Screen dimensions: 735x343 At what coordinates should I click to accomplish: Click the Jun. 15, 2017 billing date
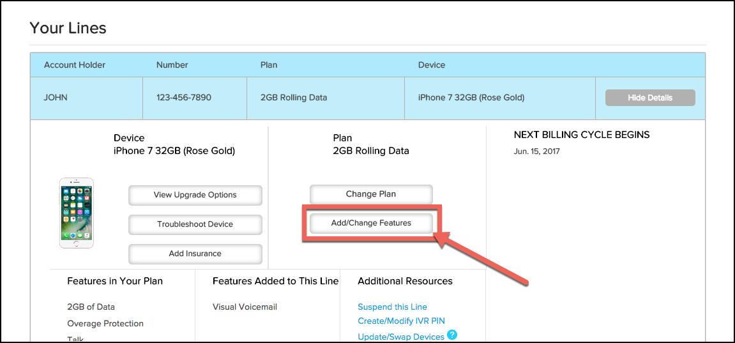click(x=536, y=151)
